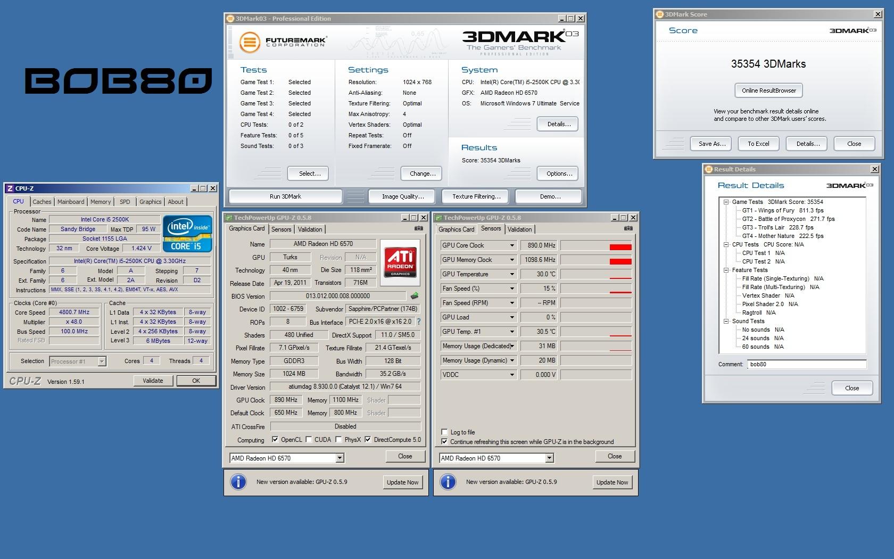Toggle the CUDA checkbox
This screenshot has height=559, width=894.
pos(309,440)
